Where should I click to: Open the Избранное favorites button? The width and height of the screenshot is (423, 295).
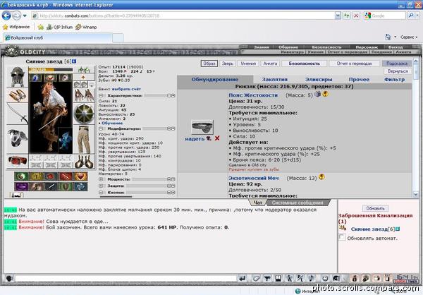(x=16, y=27)
